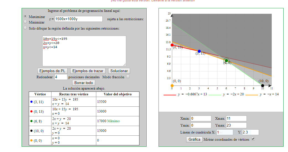Enable the Modo fracción checkbox
Image resolution: width=288 pixels, height=152 pixels.
(x=128, y=77)
